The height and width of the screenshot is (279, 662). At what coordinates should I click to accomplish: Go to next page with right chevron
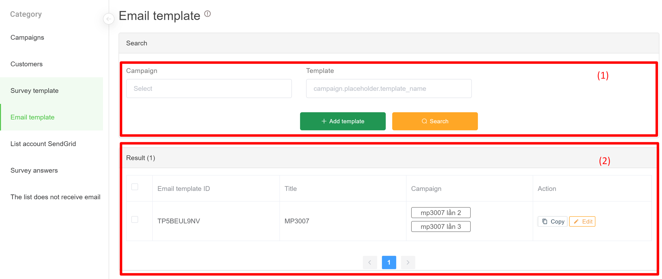pyautogui.click(x=408, y=262)
